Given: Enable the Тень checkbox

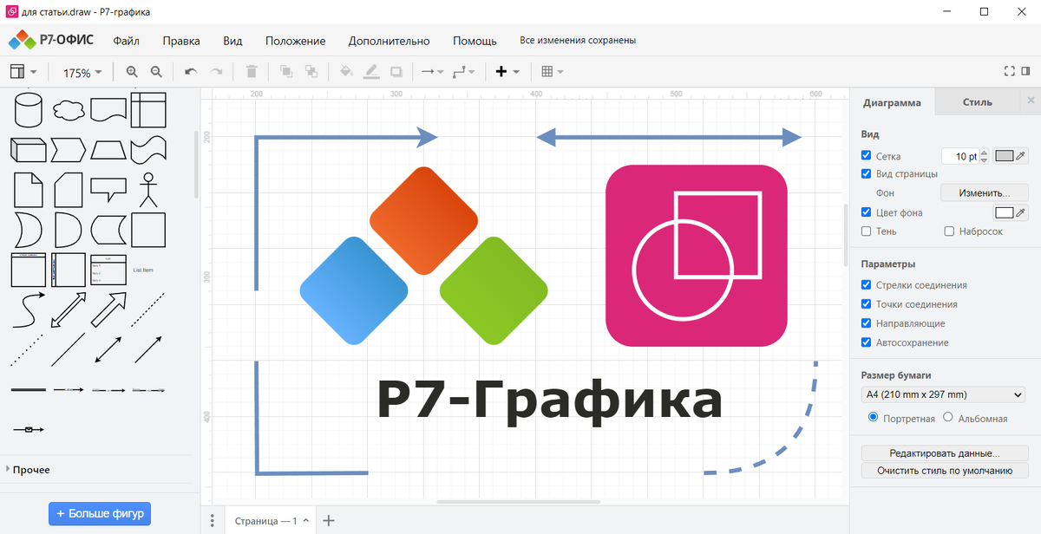Looking at the screenshot, I should click(x=866, y=231).
